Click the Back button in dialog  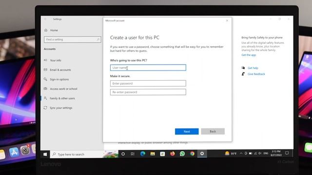[213, 131]
